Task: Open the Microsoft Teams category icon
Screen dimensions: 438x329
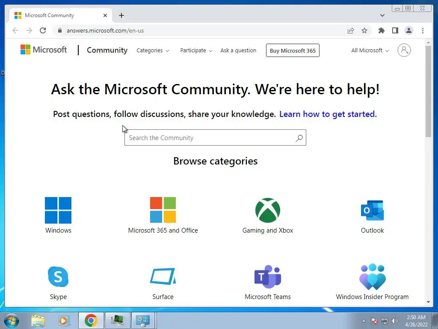Action: click(268, 276)
